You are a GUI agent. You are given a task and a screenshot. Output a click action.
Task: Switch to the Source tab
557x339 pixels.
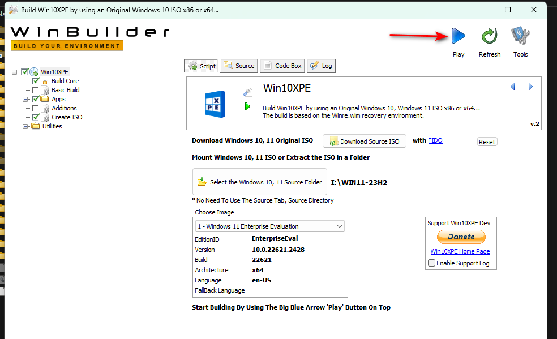click(239, 66)
